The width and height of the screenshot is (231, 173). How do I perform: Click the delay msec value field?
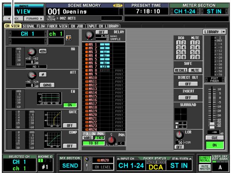102,36
